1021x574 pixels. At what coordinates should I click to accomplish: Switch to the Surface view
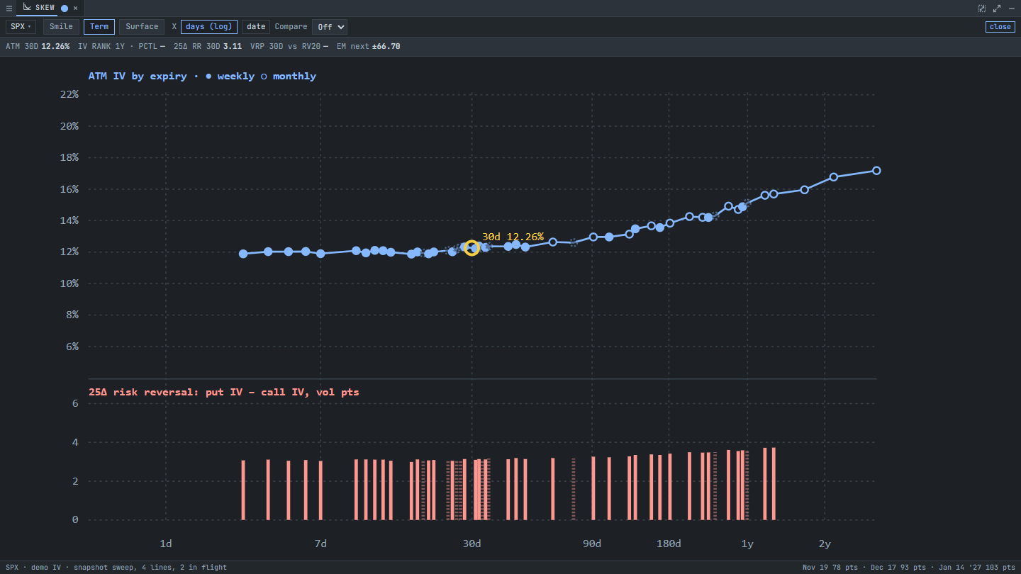click(x=142, y=27)
